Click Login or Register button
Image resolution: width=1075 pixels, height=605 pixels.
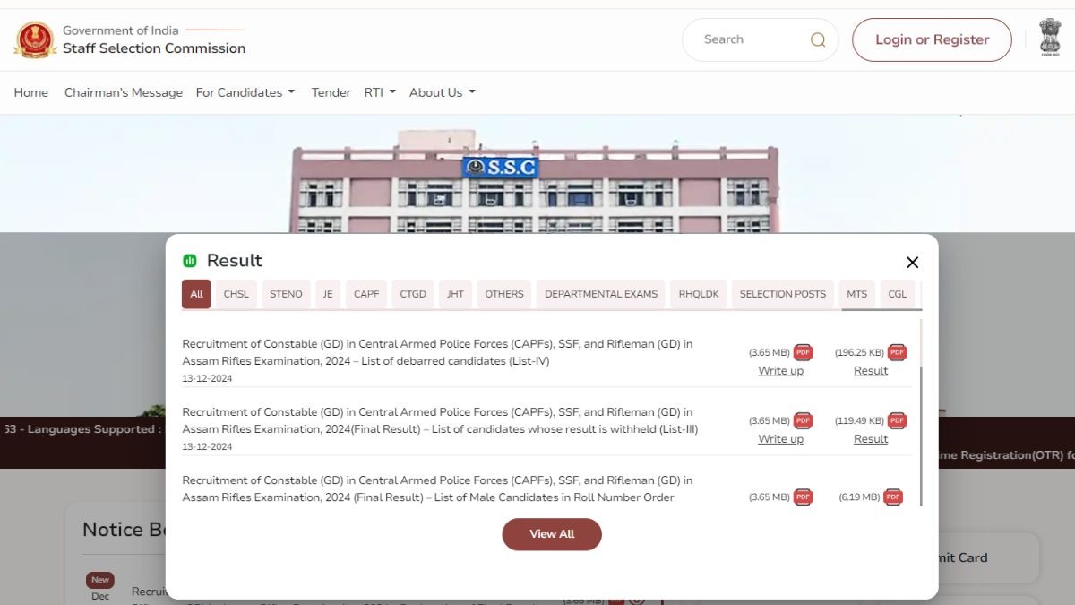(932, 39)
